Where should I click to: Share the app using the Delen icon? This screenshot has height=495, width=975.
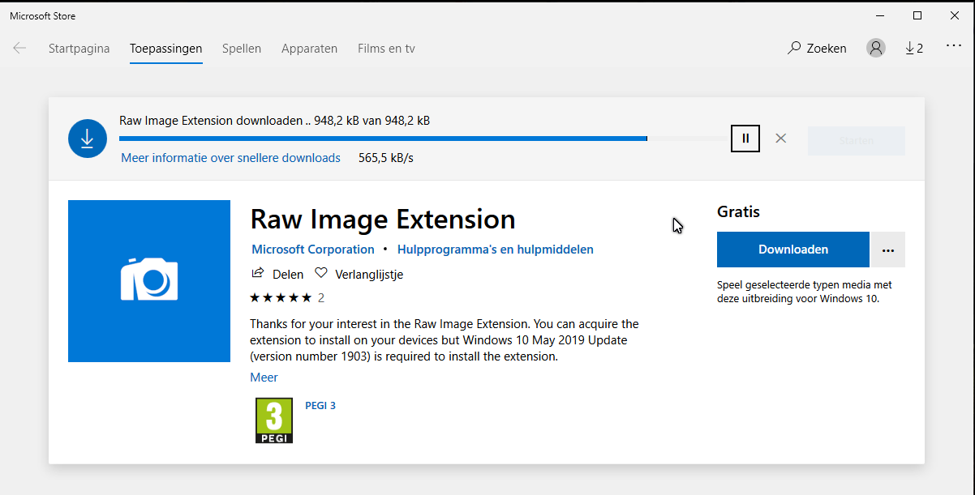click(277, 274)
